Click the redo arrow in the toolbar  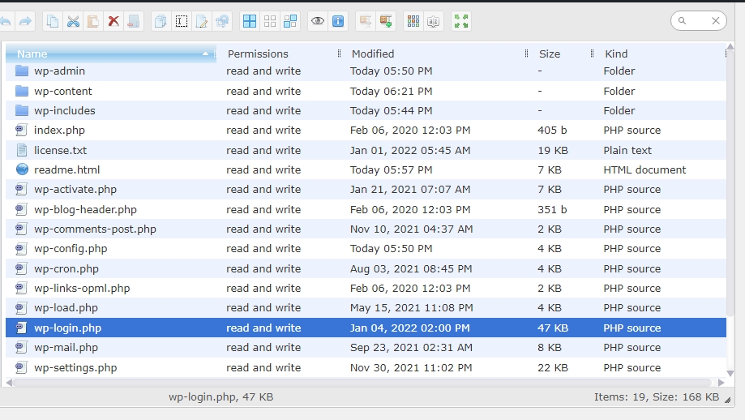pyautogui.click(x=25, y=21)
